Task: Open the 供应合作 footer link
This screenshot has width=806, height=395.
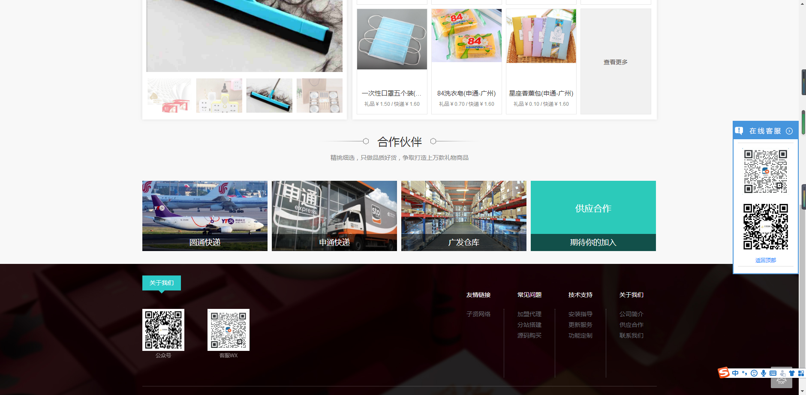Action: pos(632,325)
